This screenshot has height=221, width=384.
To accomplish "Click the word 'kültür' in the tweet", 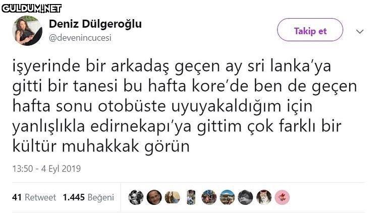I will click(34, 146).
